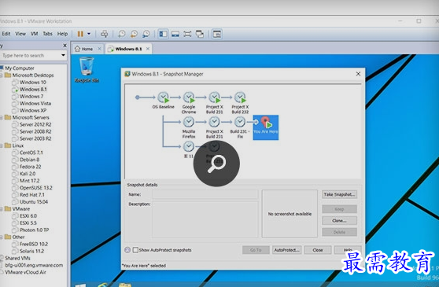Select the You Are Here marker

266,127
